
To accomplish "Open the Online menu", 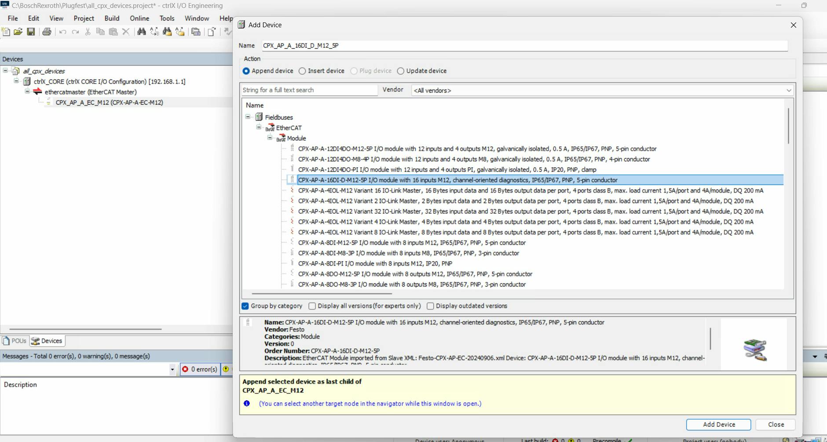I will pyautogui.click(x=139, y=18).
